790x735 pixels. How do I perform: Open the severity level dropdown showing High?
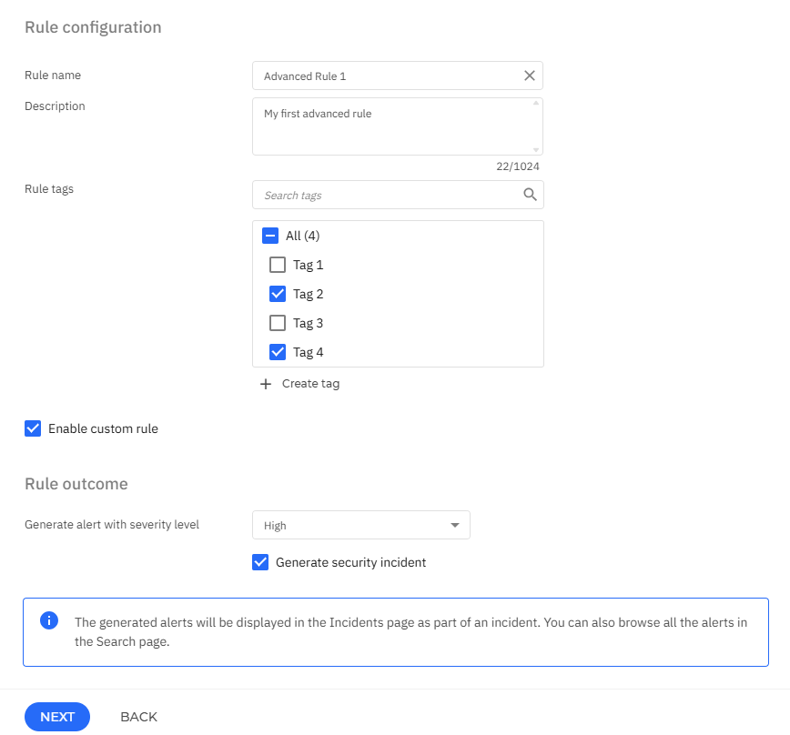click(x=360, y=525)
